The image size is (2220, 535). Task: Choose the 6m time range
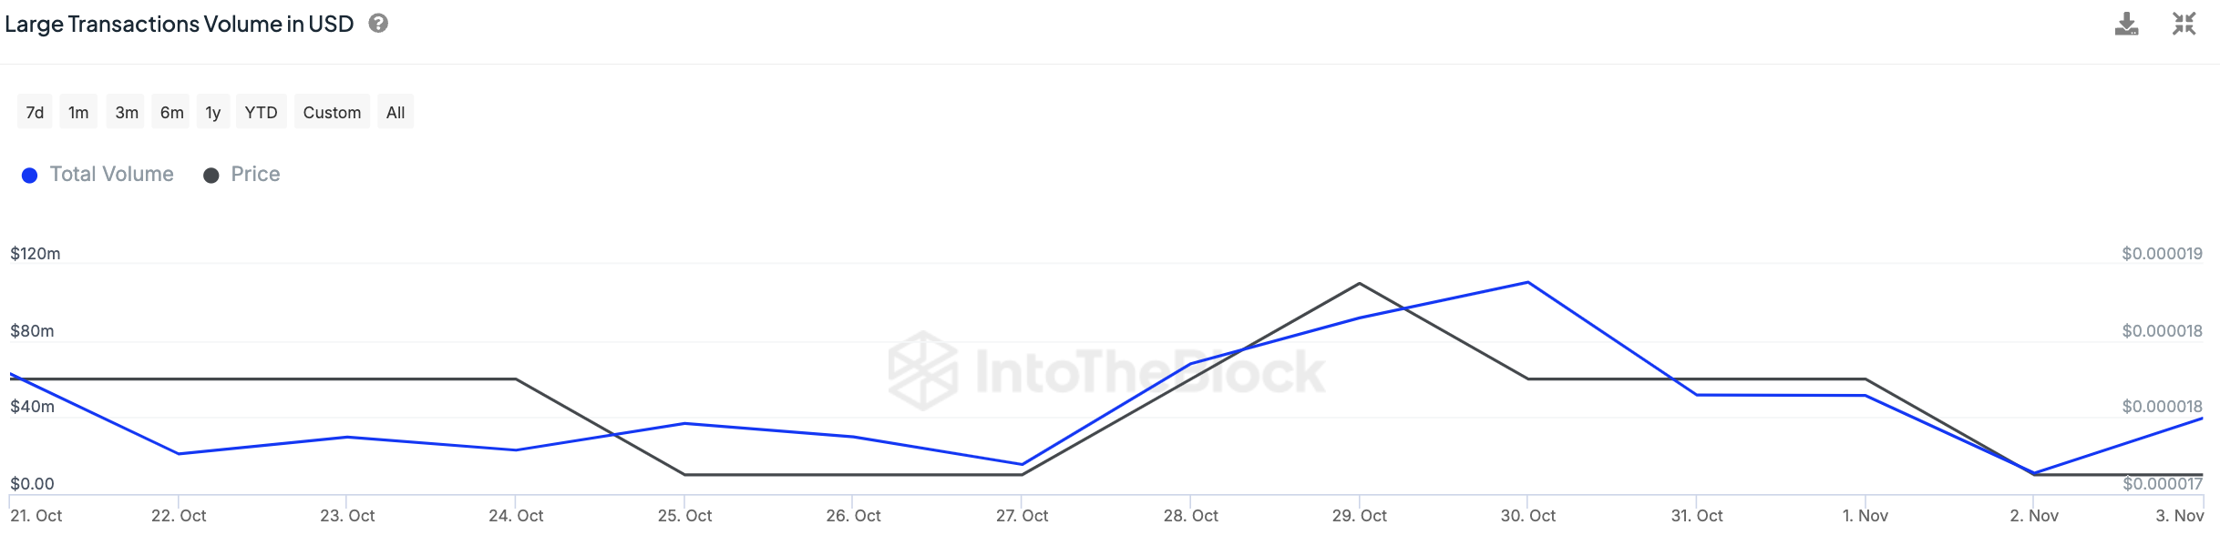(171, 112)
